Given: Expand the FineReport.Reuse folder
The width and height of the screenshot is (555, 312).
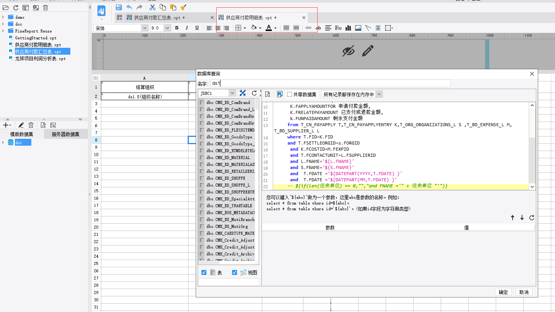Looking at the screenshot, I should click(3, 31).
